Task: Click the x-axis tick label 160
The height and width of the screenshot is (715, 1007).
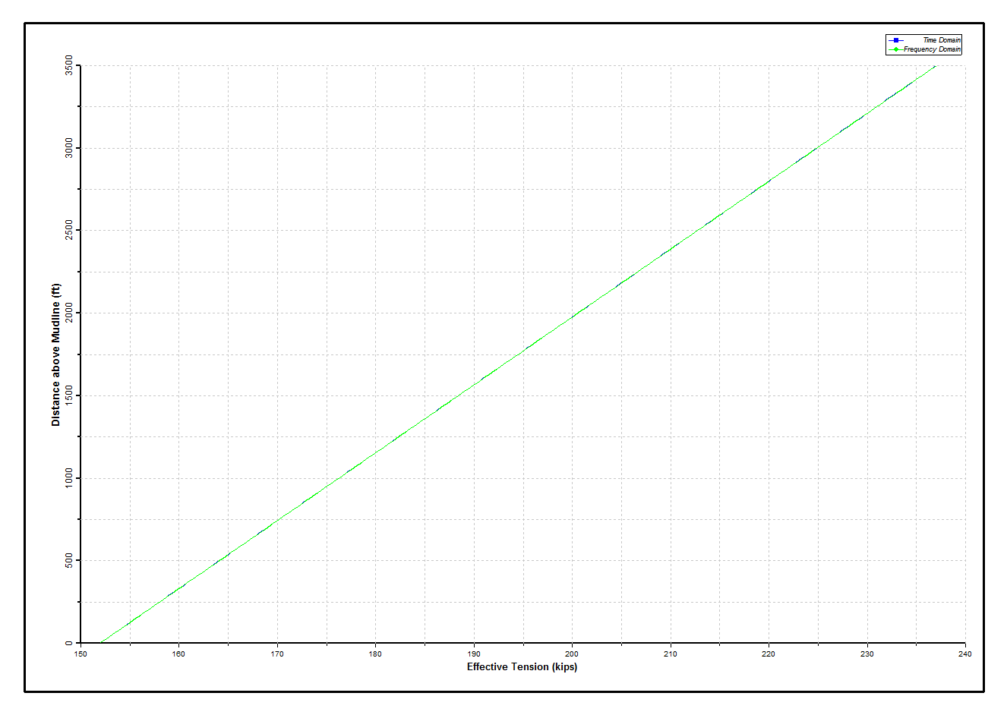Action: click(x=178, y=654)
